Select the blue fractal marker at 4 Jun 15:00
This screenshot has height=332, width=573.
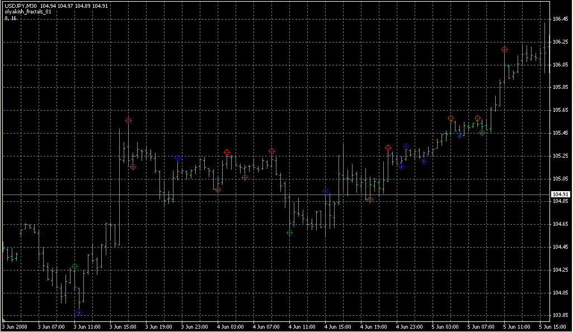(x=325, y=191)
